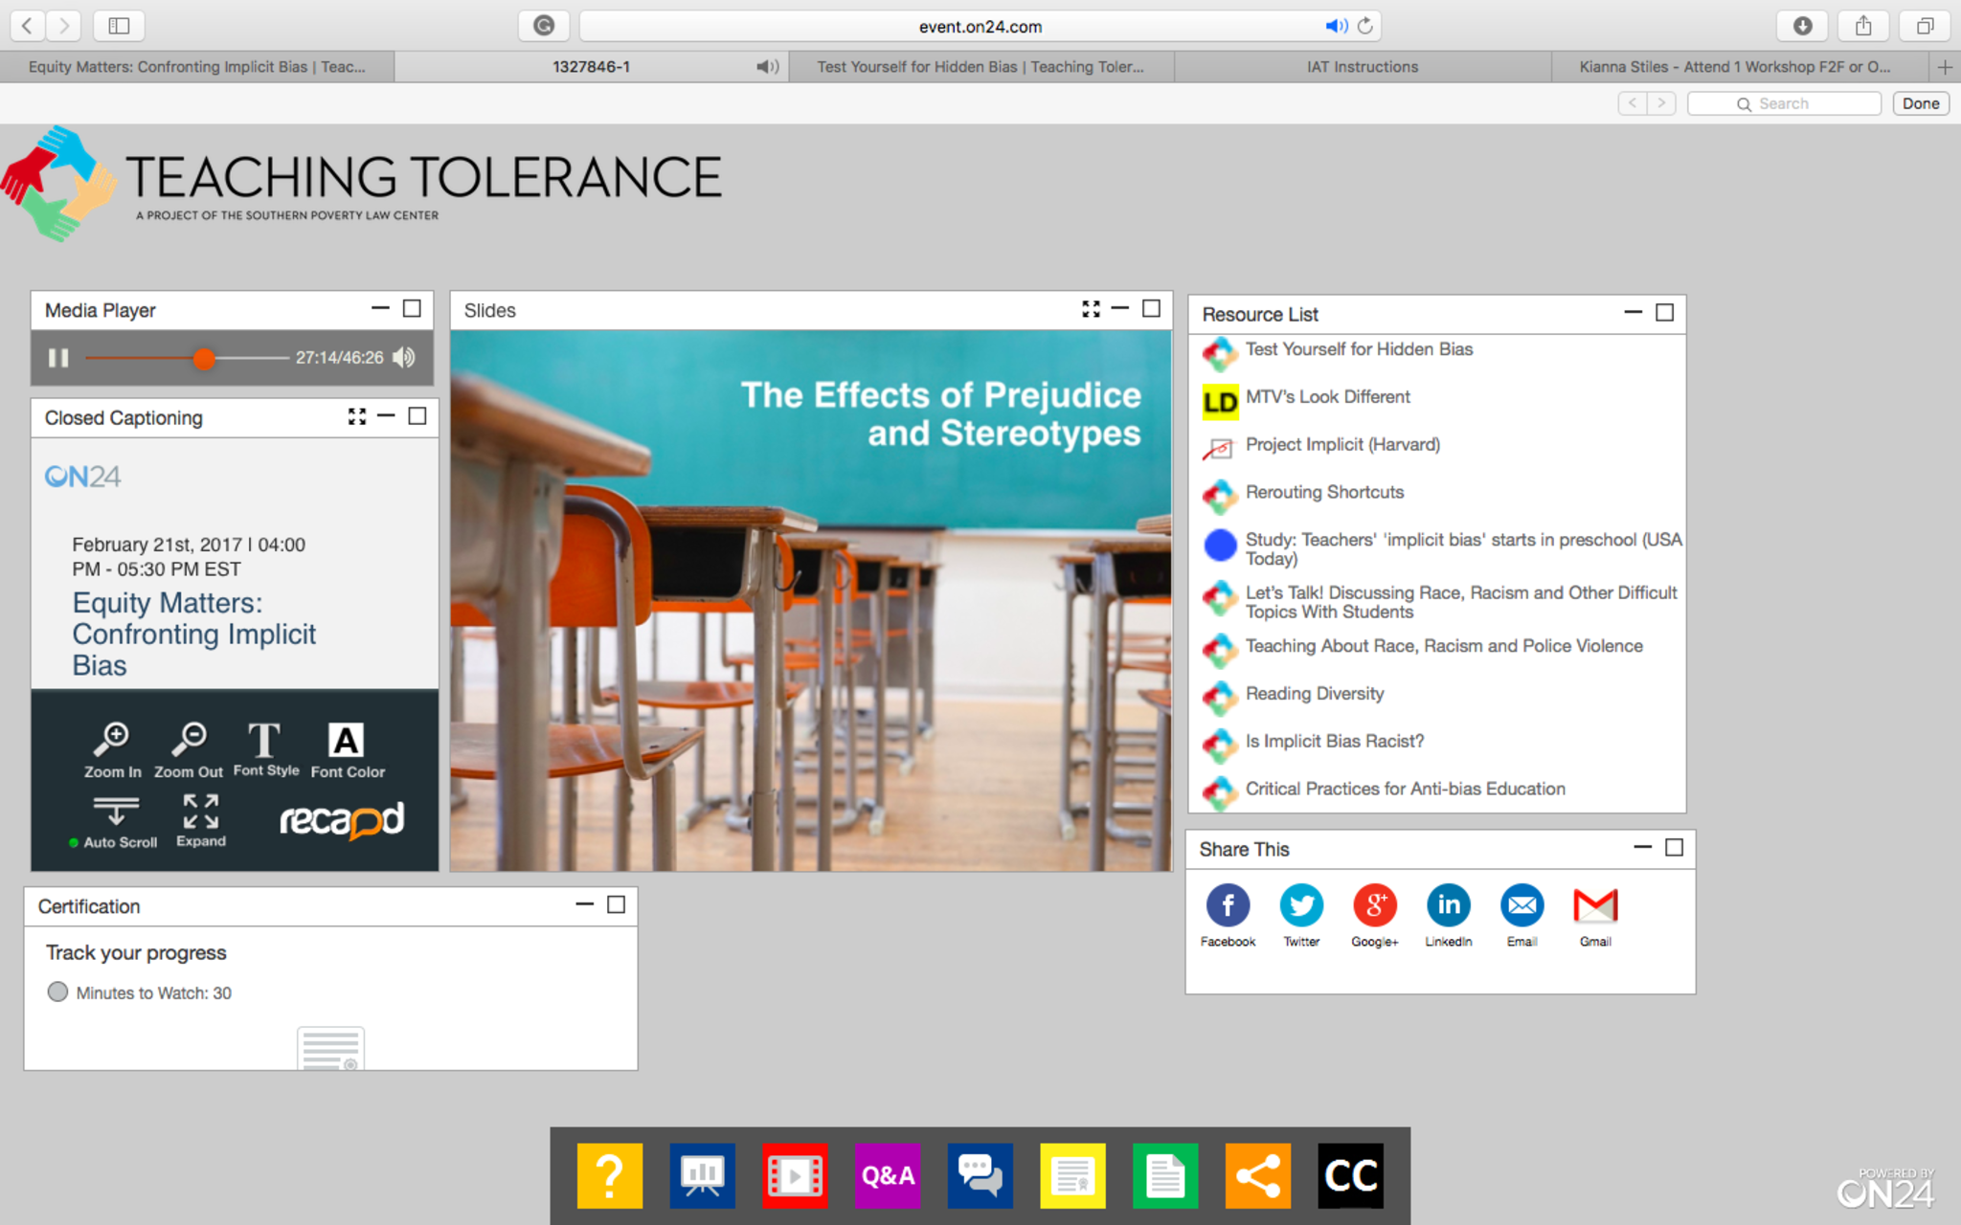Click the media player progress slider knob
The image size is (1961, 1225).
[x=203, y=358]
